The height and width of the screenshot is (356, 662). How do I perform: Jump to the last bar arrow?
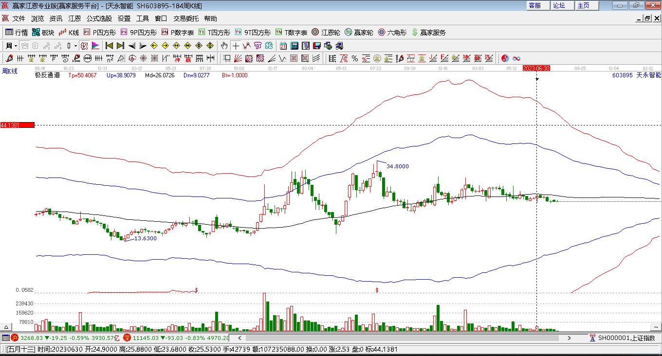(120, 46)
